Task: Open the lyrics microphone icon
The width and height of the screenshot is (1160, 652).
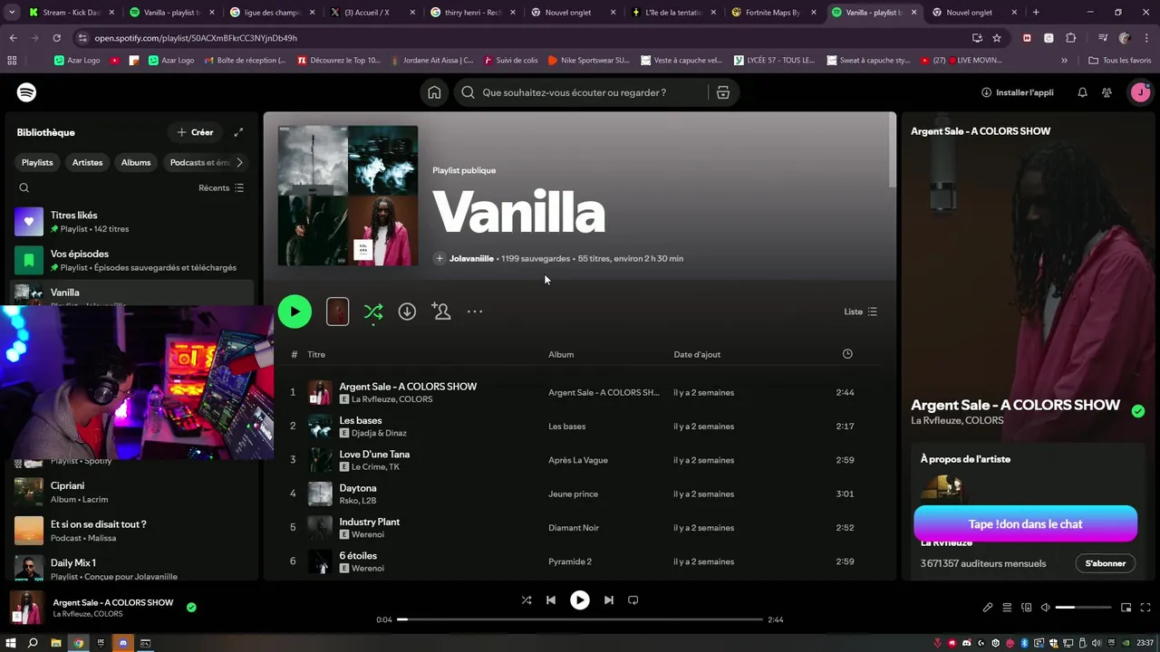Action: (988, 608)
